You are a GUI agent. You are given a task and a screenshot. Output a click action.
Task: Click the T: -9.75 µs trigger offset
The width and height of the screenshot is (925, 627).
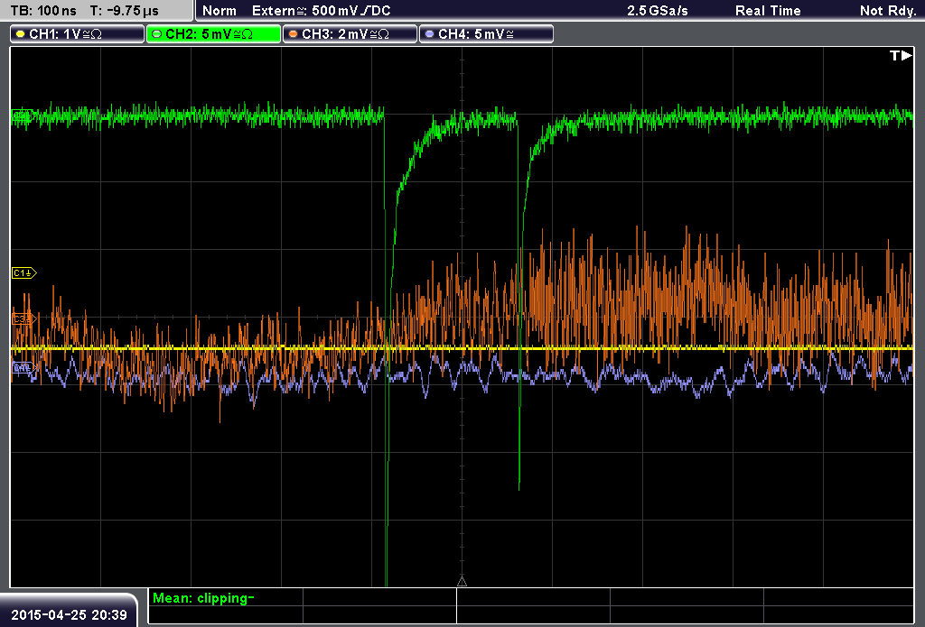point(124,11)
